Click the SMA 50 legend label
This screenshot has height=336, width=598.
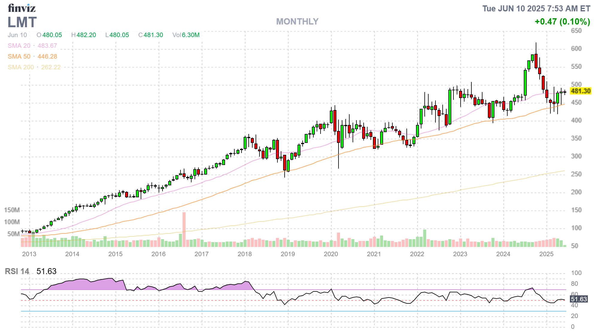19,56
